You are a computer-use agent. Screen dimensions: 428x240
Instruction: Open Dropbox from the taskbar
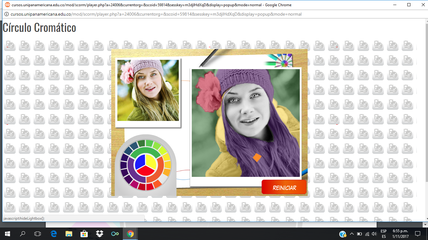tap(100, 234)
